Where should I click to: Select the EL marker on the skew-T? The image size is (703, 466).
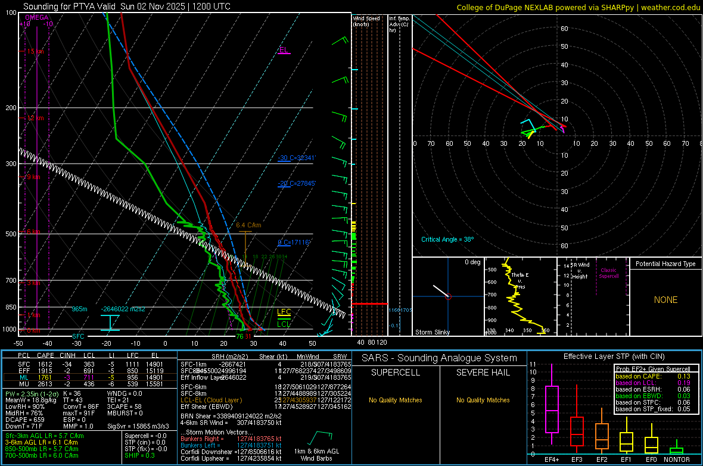[284, 50]
